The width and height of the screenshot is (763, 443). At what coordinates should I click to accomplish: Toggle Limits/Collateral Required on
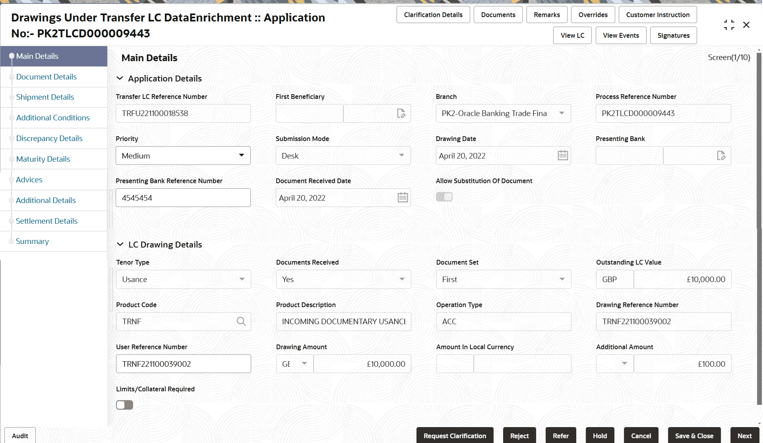click(124, 404)
